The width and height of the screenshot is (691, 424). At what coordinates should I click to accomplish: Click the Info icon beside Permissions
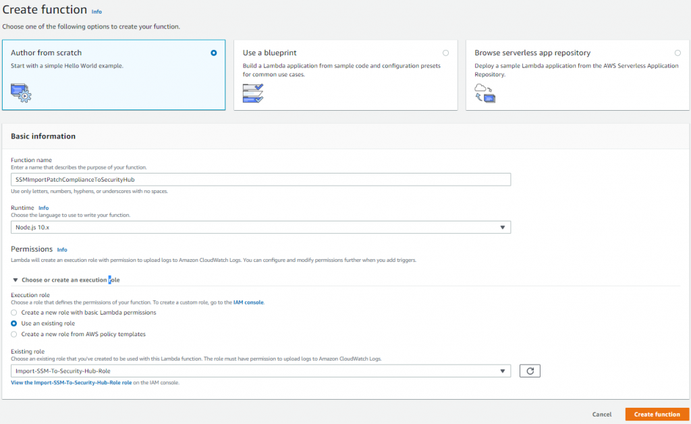[x=62, y=249]
